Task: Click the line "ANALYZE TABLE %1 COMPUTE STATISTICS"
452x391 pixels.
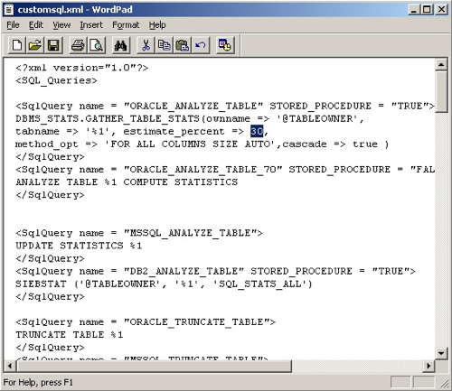Action: coord(127,182)
